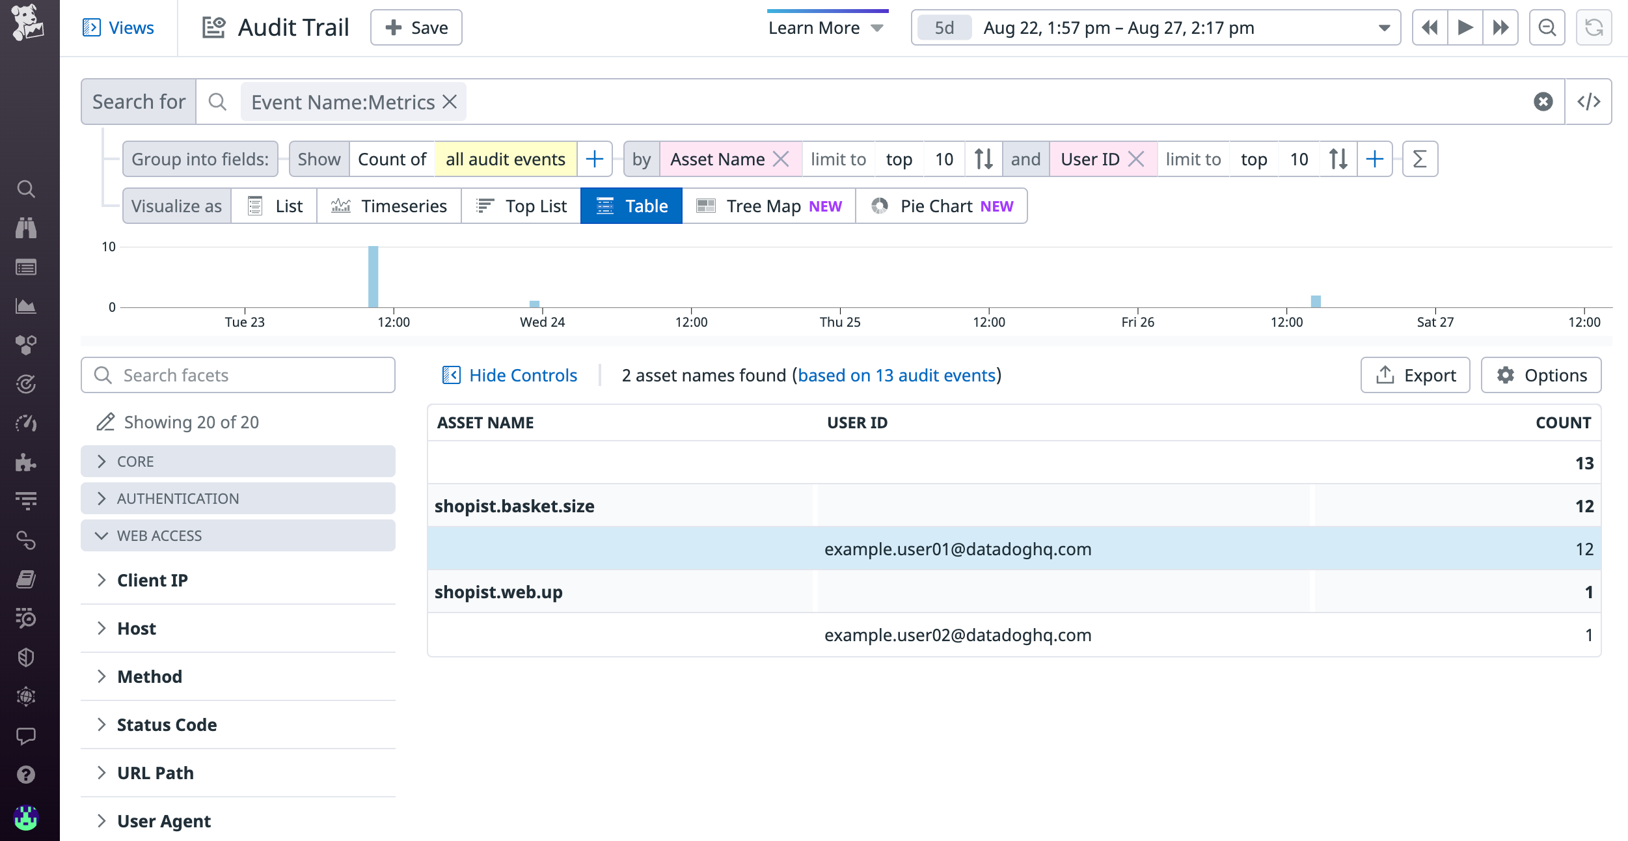Click the tall bar in the timeline chart
Viewport: 1628px width, 841px height.
(x=373, y=276)
